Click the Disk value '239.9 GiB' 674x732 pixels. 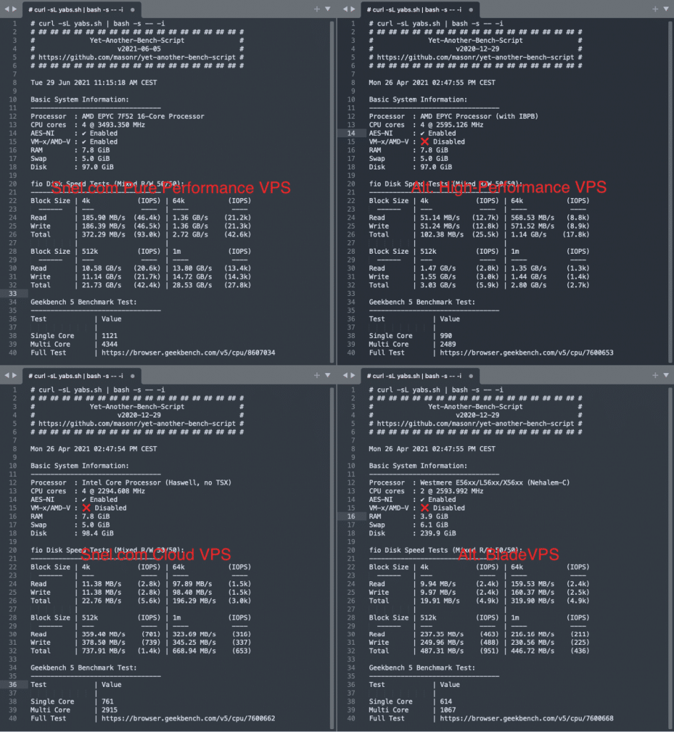click(x=438, y=533)
